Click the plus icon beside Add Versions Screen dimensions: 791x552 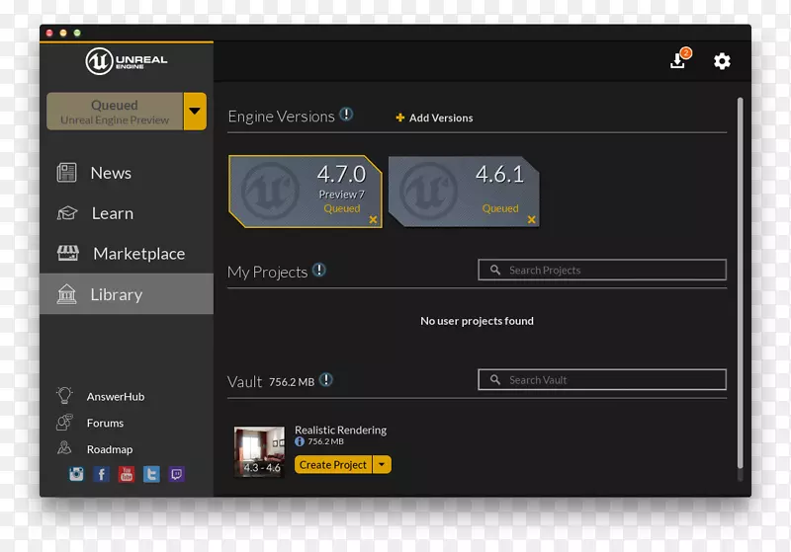point(400,118)
